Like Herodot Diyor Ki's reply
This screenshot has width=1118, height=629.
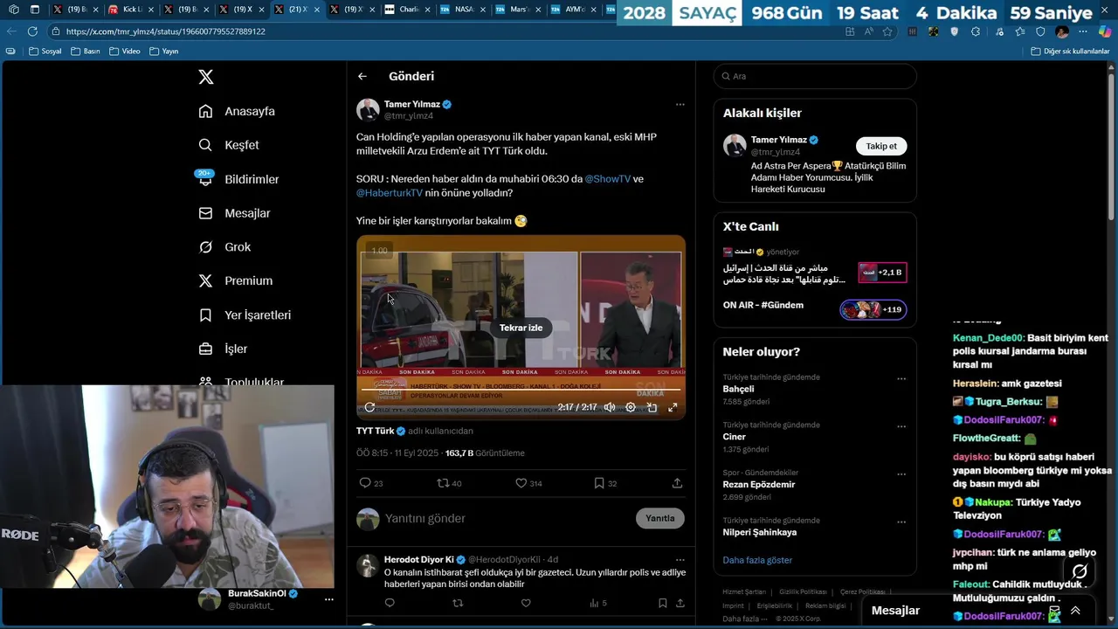[526, 603]
